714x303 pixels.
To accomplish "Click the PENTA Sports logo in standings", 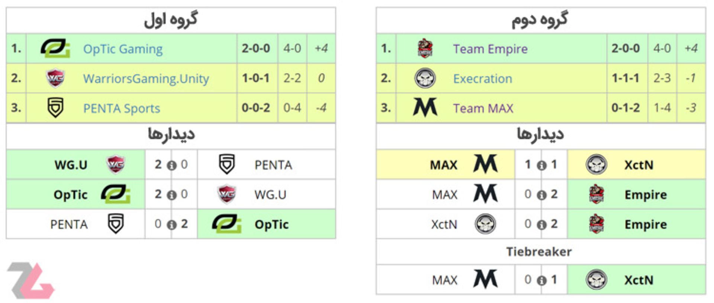I will (55, 108).
